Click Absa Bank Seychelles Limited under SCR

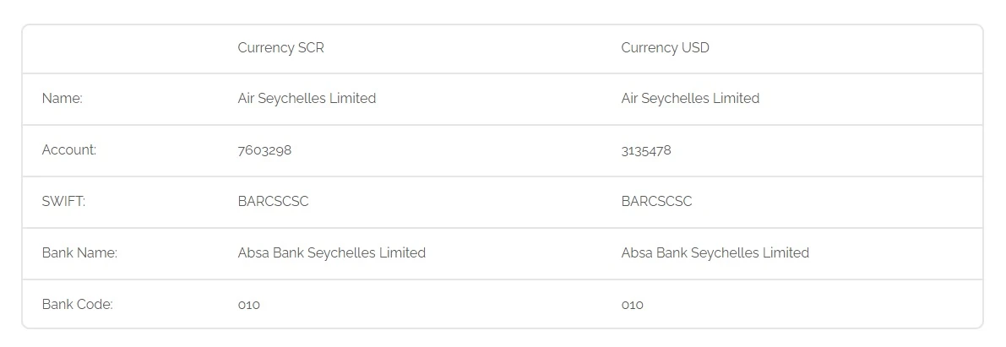(331, 253)
